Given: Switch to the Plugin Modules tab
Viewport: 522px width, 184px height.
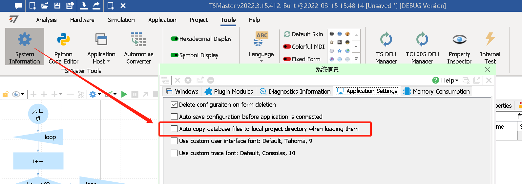Looking at the screenshot, I should click(x=229, y=91).
